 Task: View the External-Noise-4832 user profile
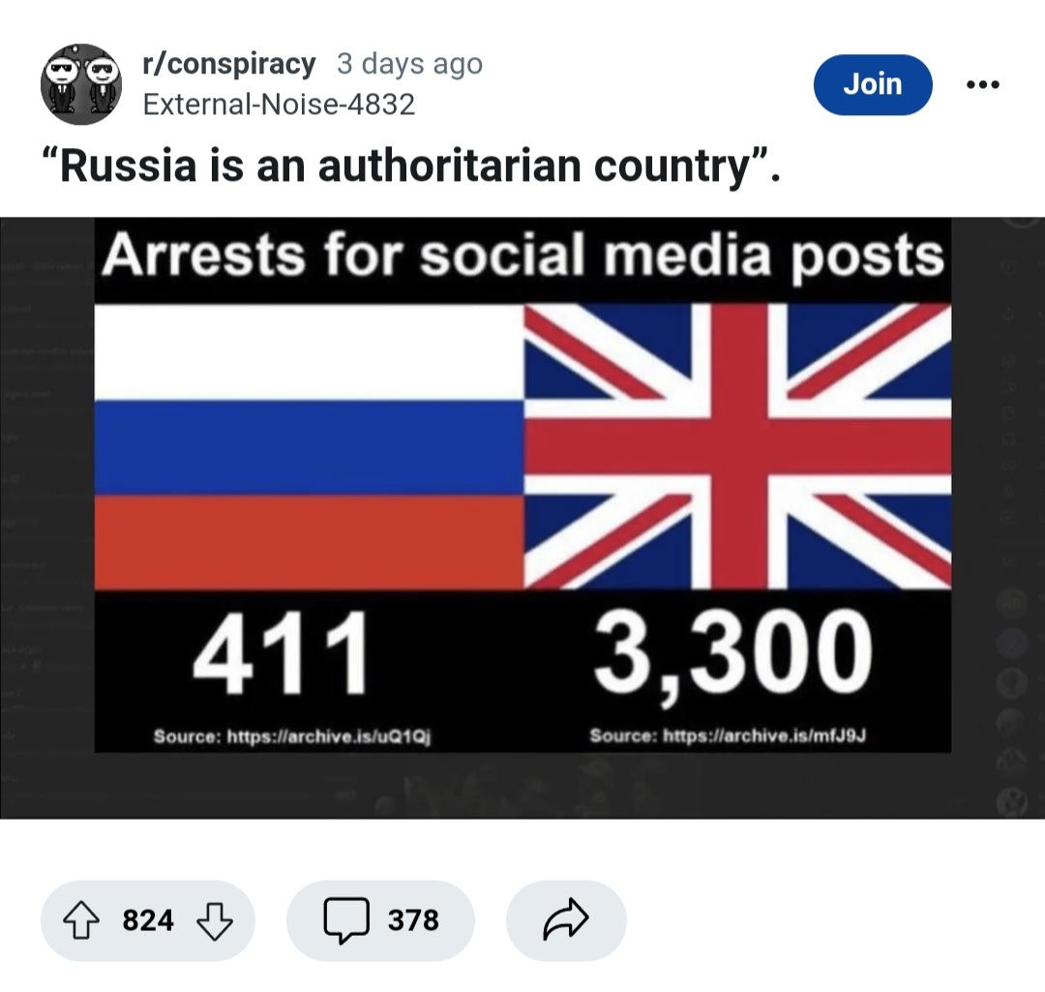279,104
